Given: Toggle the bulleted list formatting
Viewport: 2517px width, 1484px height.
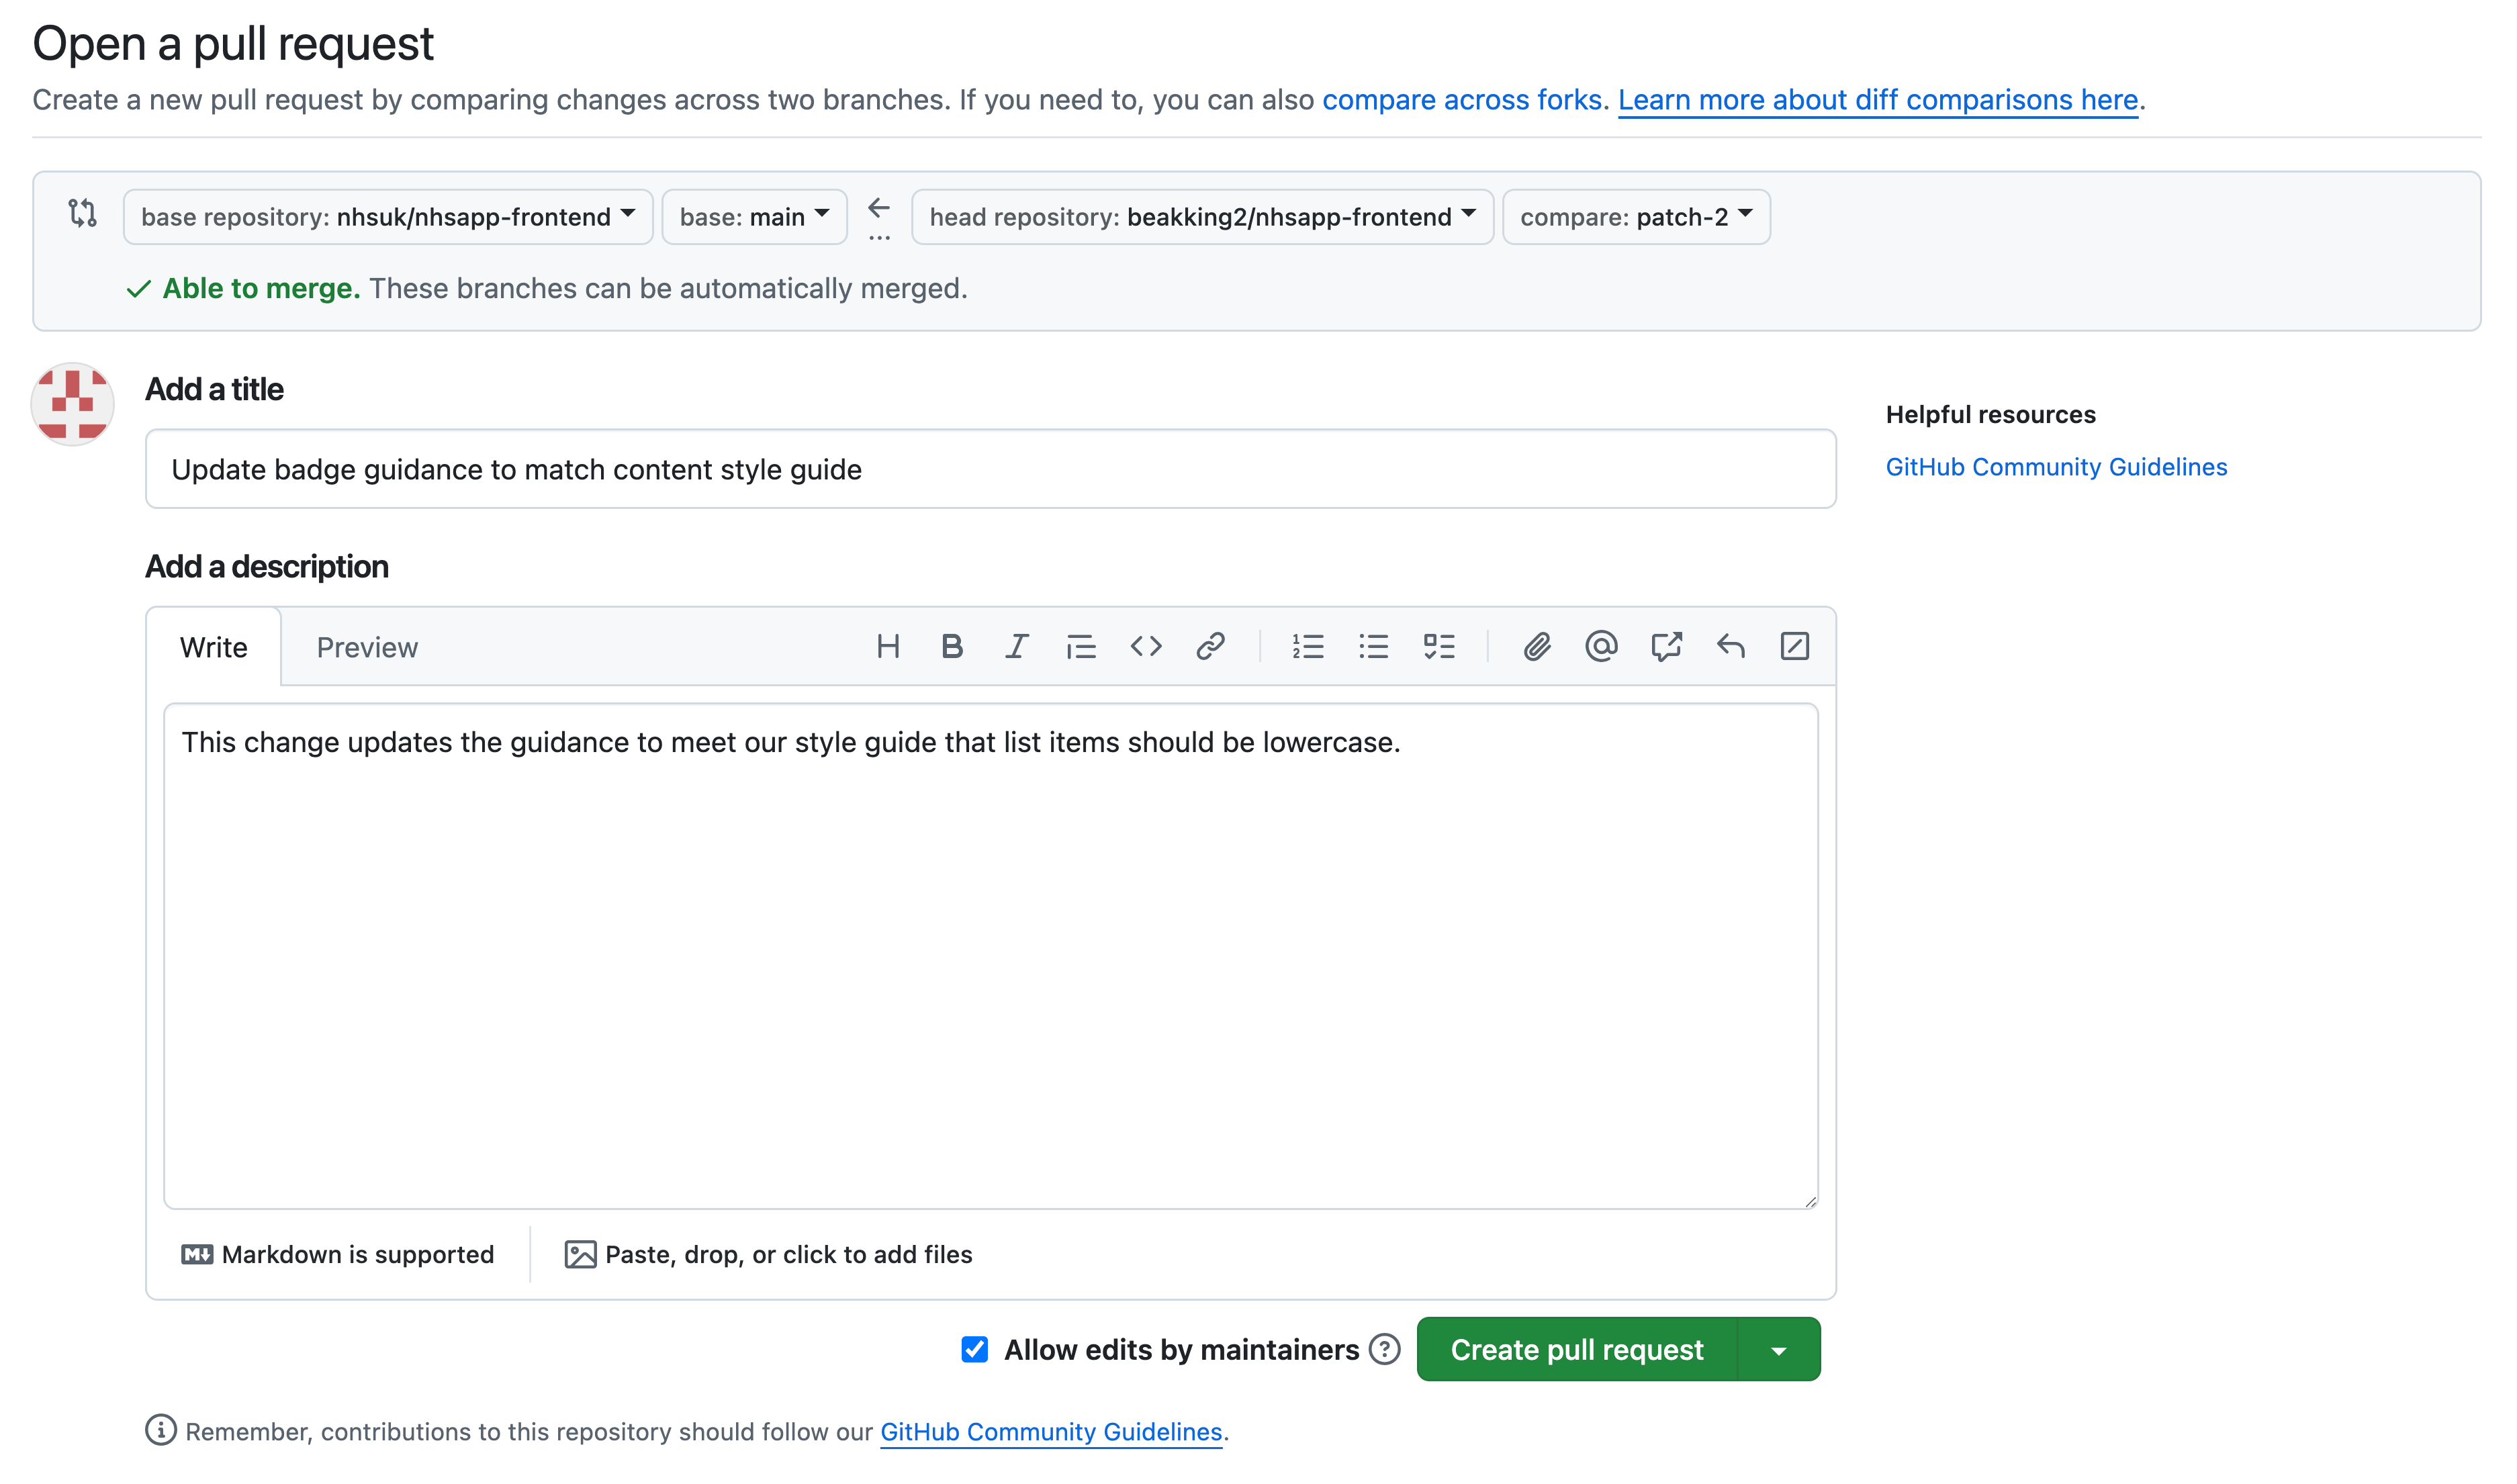Looking at the screenshot, I should point(1374,646).
